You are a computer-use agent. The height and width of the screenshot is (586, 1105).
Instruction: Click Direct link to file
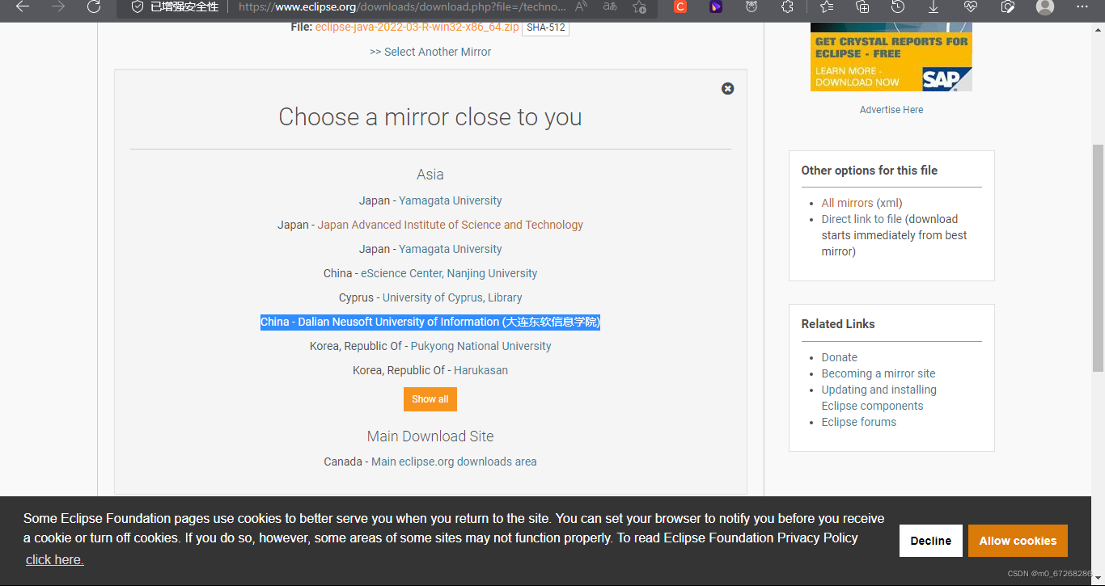click(862, 219)
